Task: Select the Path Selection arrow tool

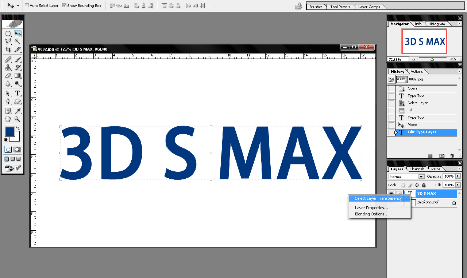Action: tap(8, 93)
